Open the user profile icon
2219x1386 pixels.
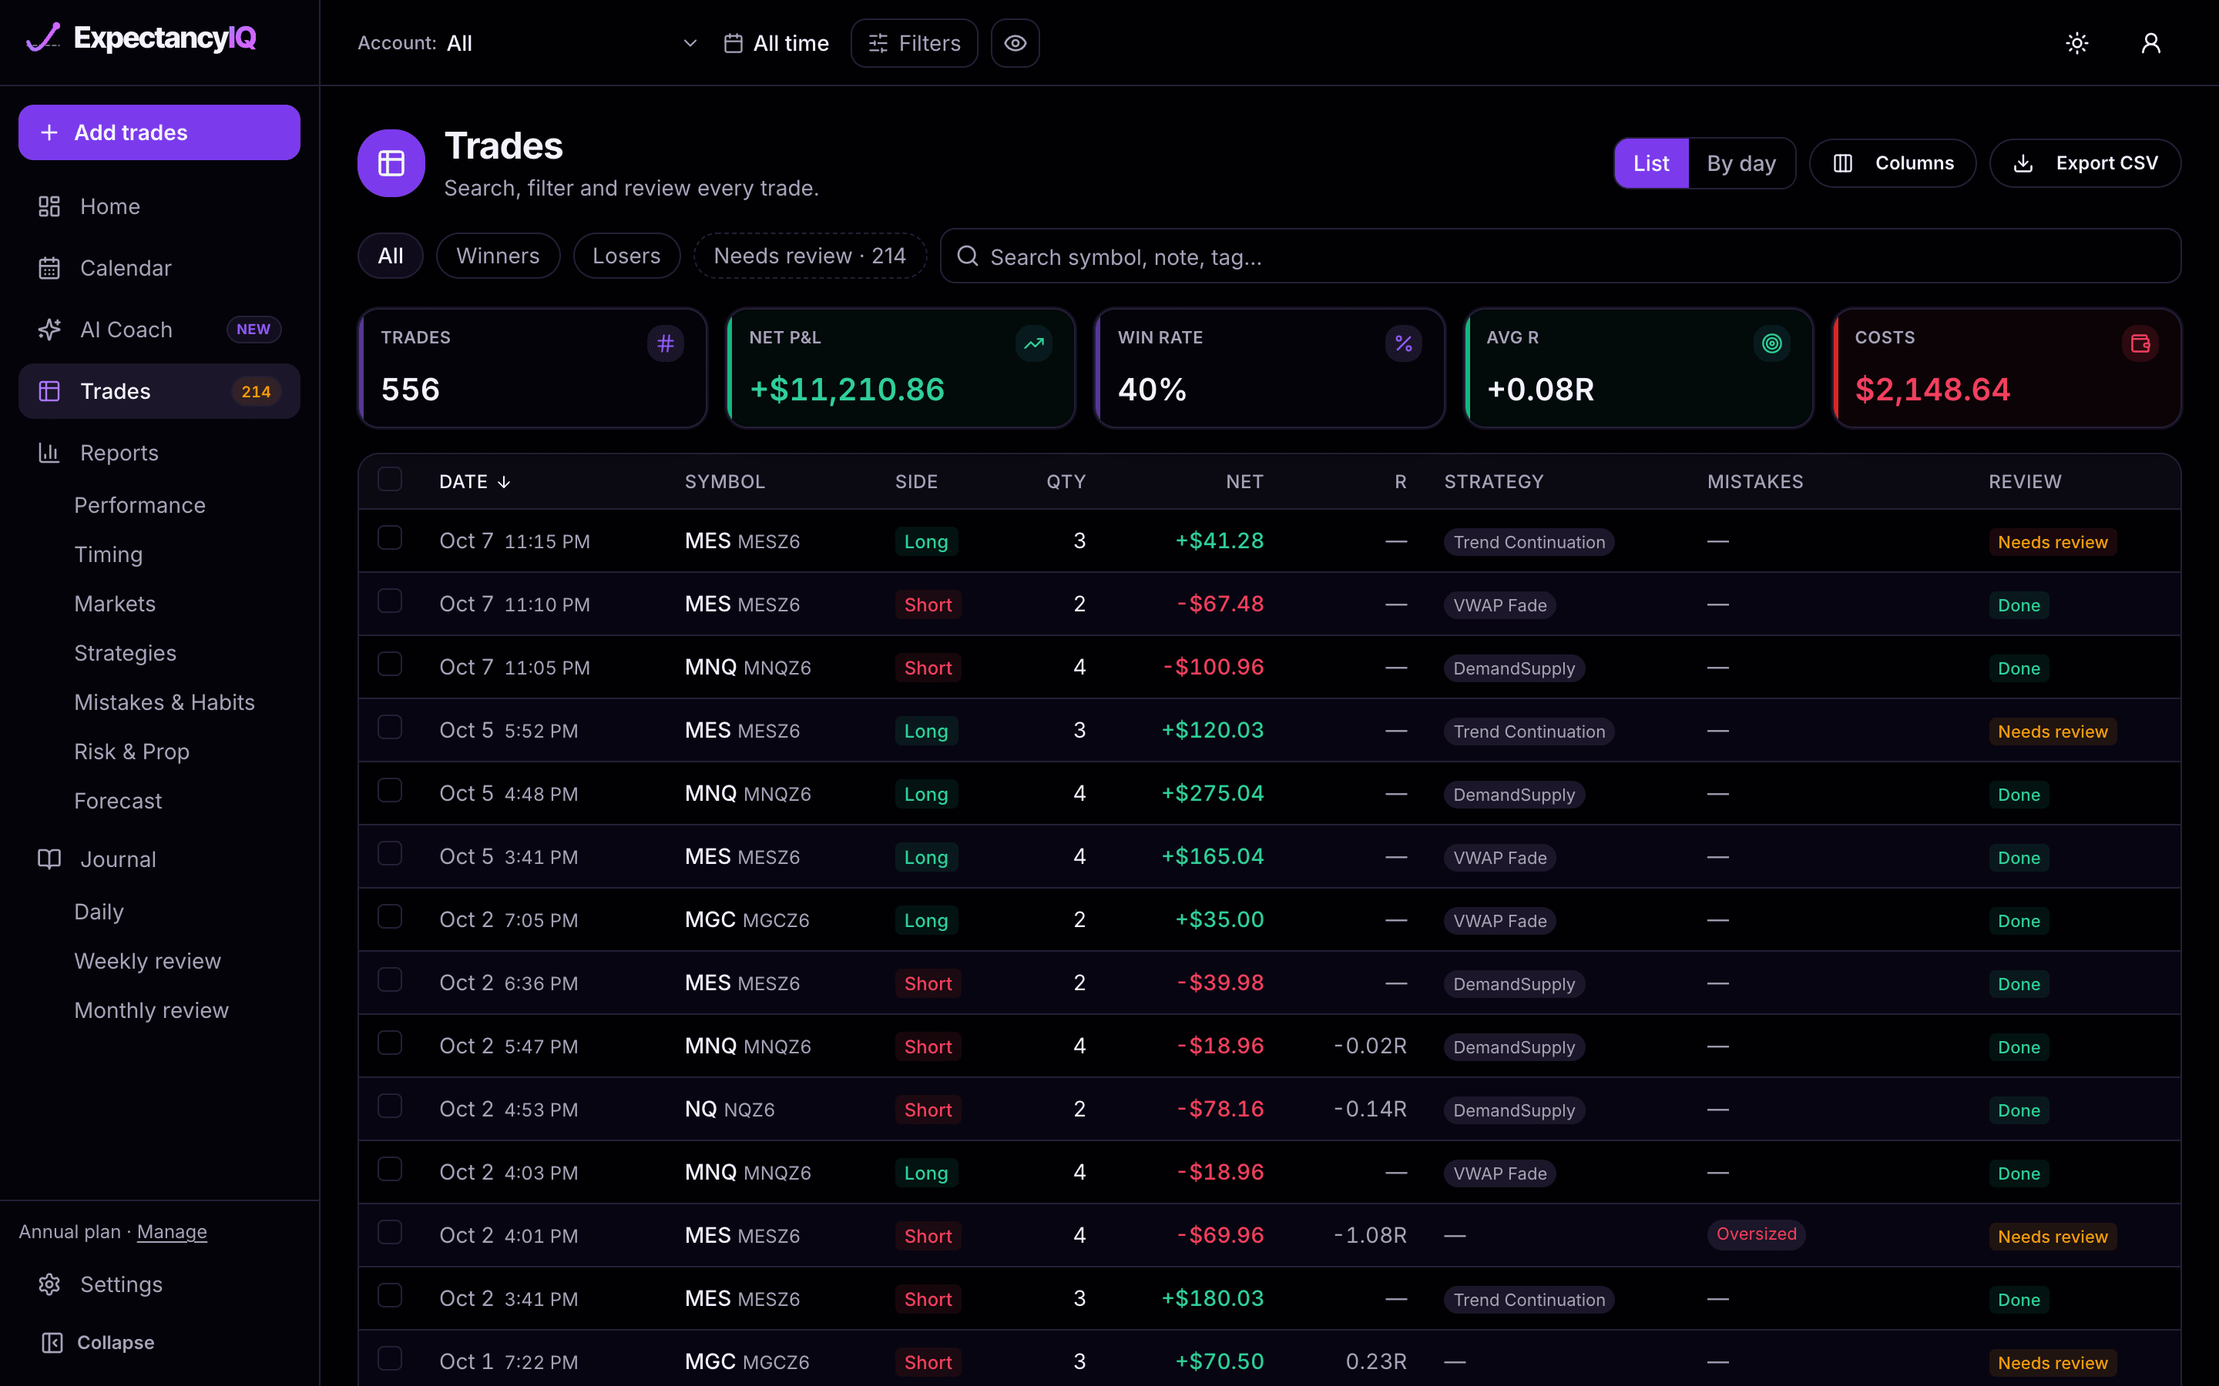click(x=2150, y=43)
